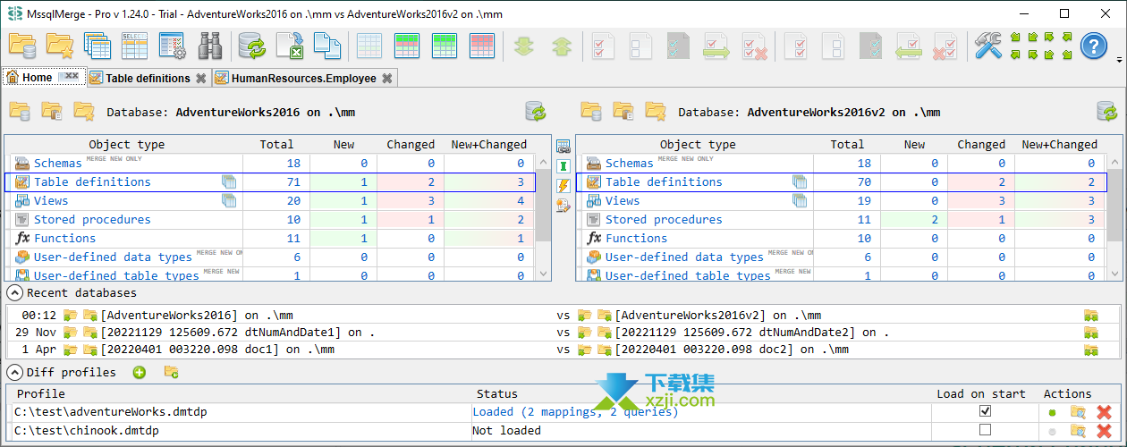Close the Table definitions tab
This screenshot has height=447, width=1127.
coord(201,78)
